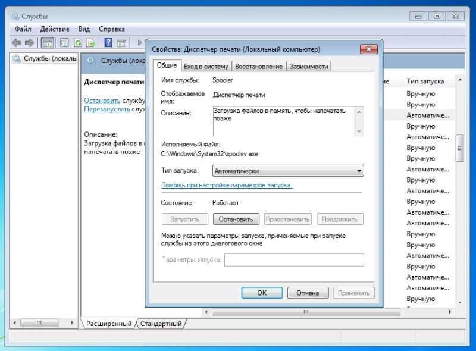Confirm the dialog with OK

coord(262,293)
